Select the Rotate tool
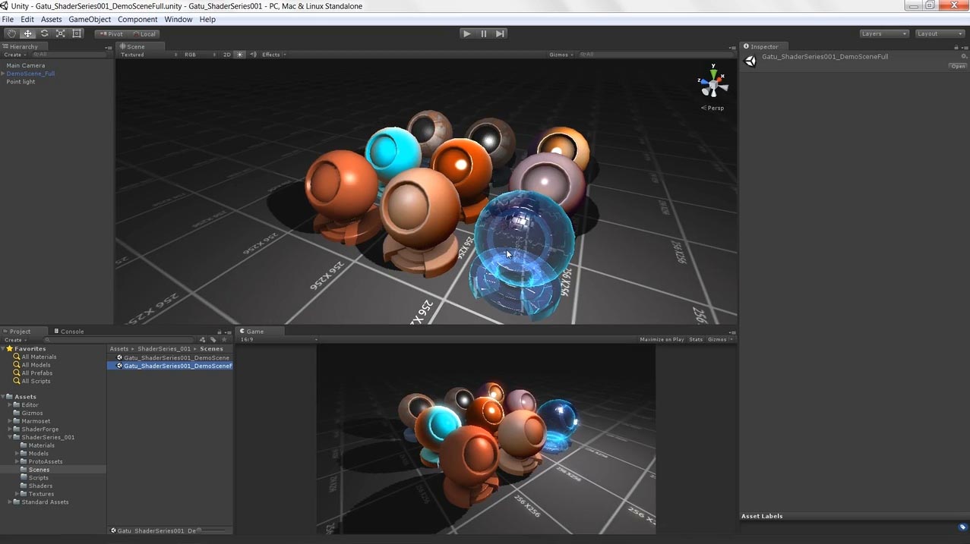Screen dimensions: 970x544 (x=44, y=33)
